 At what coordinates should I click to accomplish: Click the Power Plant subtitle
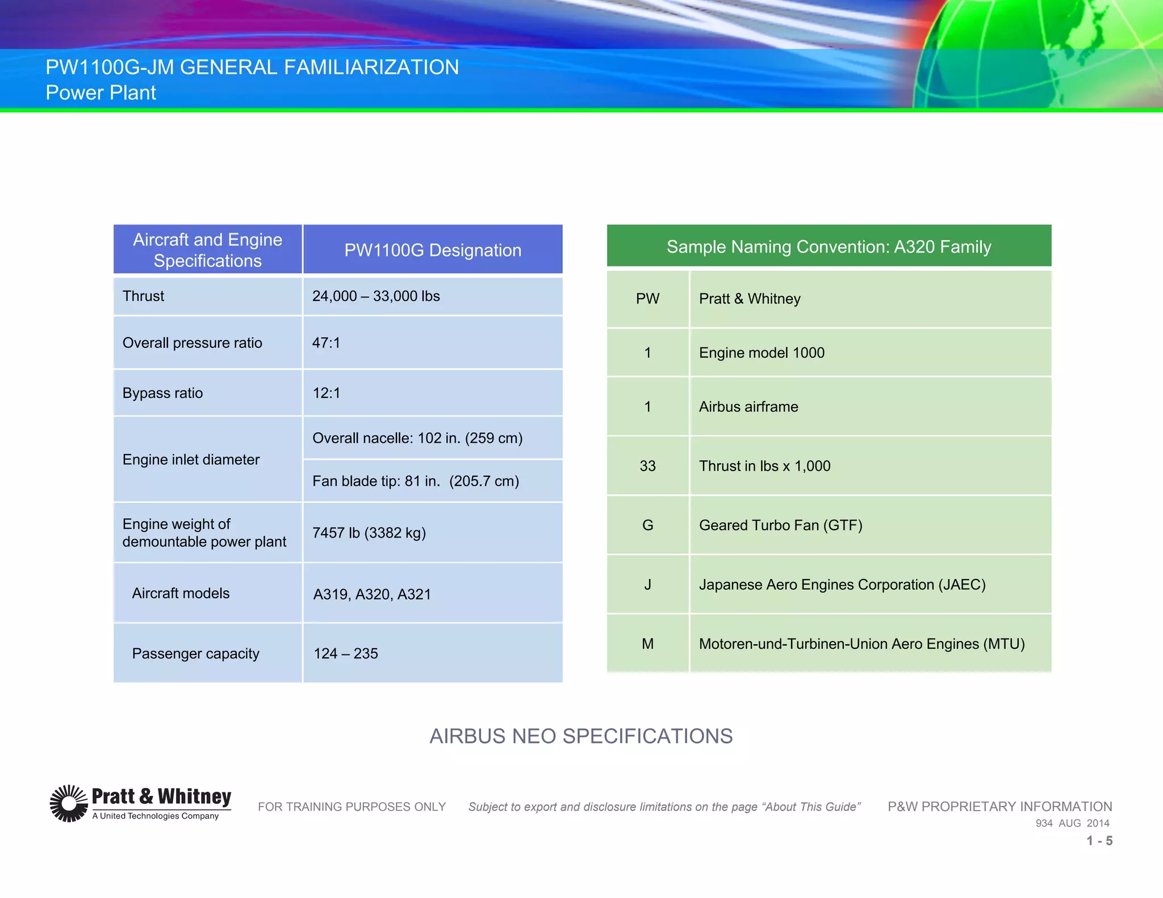point(101,93)
